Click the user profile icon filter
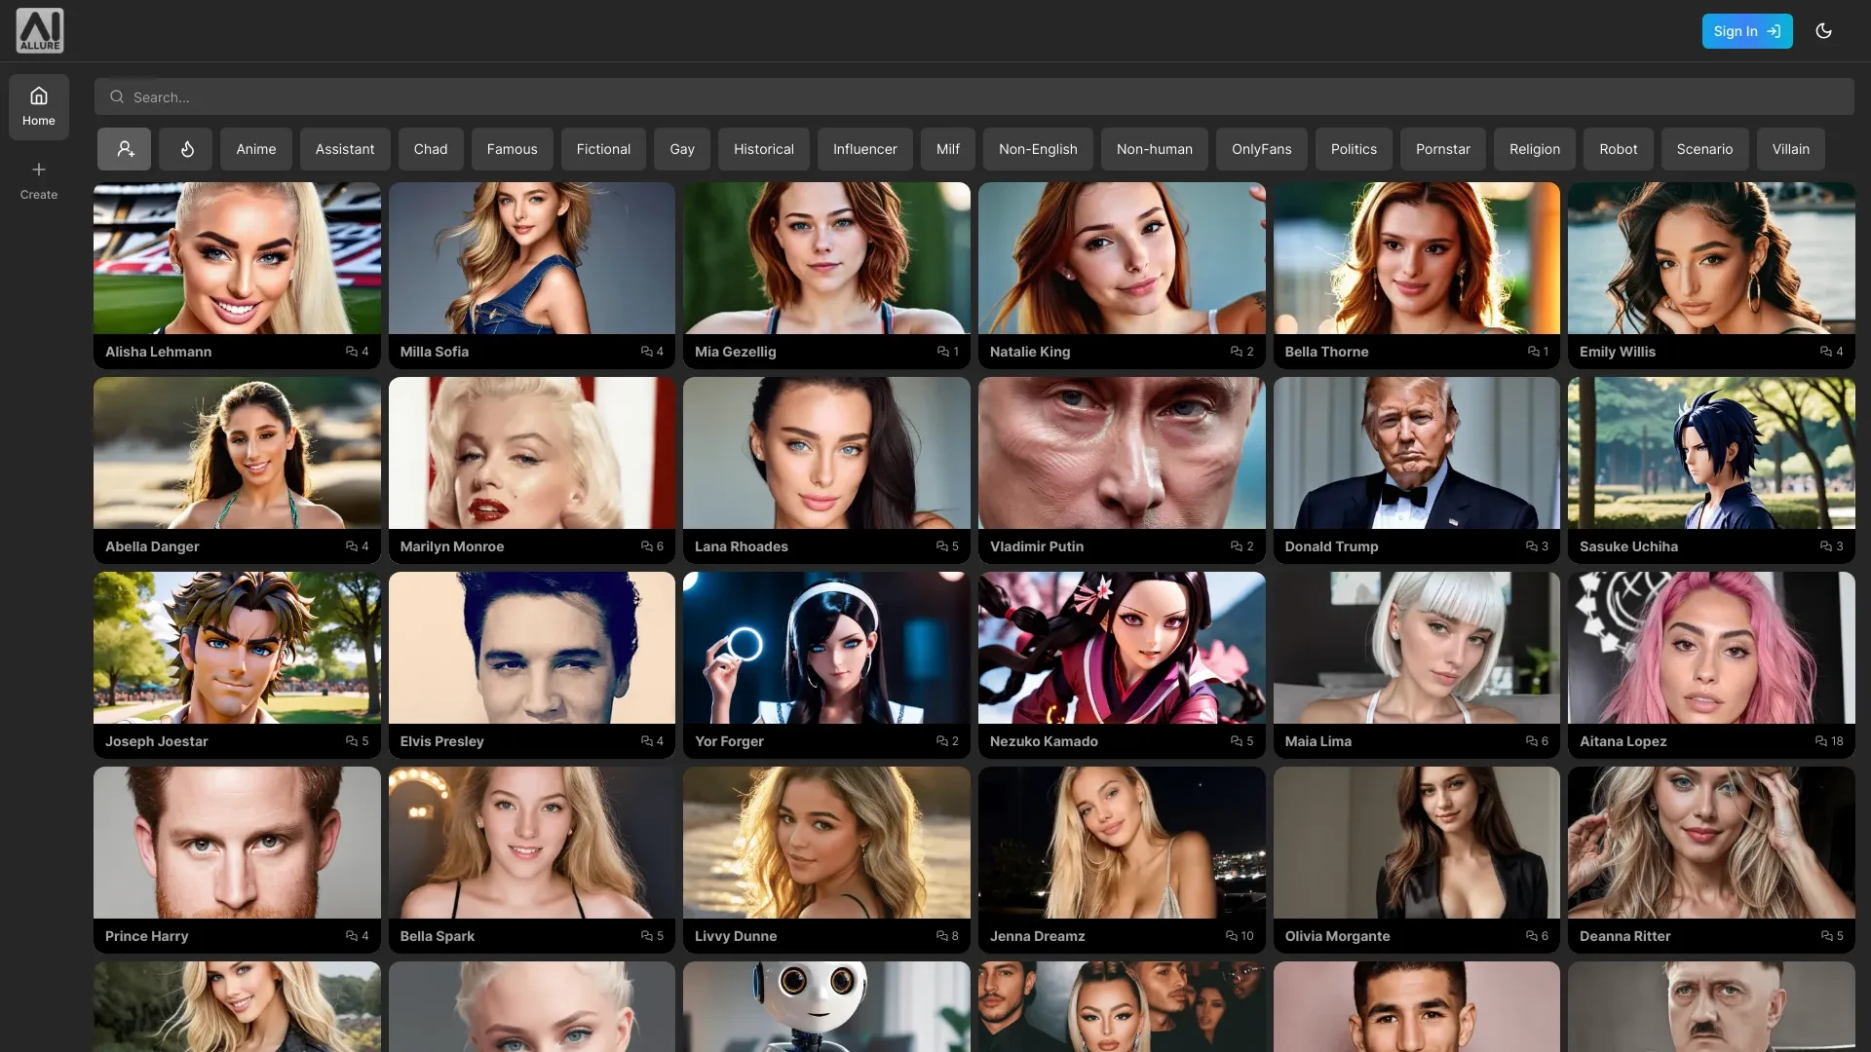This screenshot has height=1052, width=1871. pos(124,148)
